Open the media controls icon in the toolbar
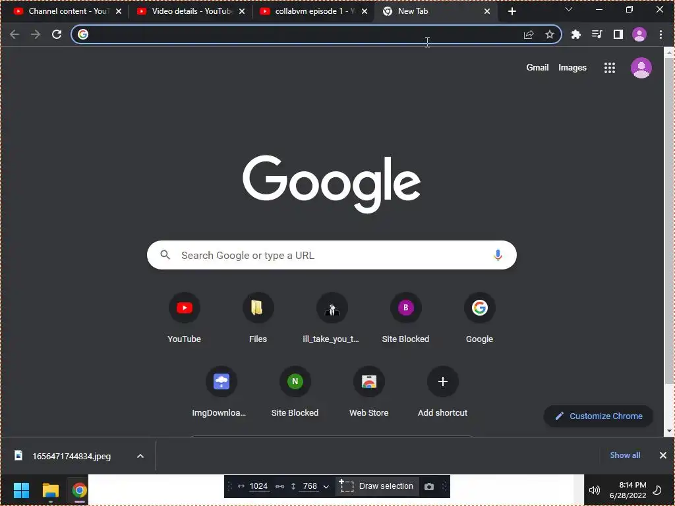 click(597, 34)
